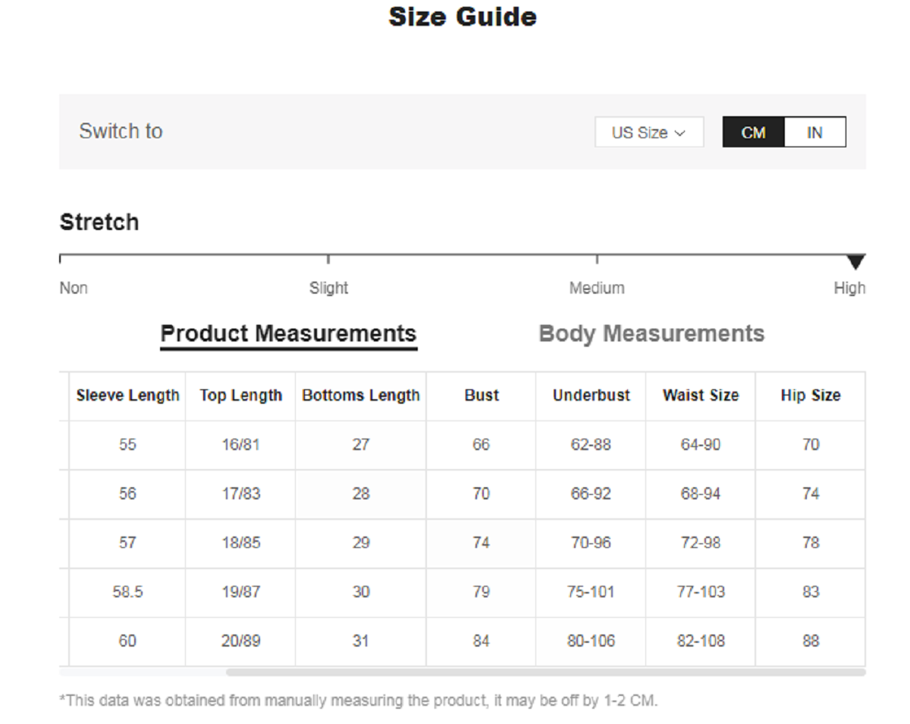Select the CM unit option
Image resolution: width=910 pixels, height=724 pixels.
tap(753, 132)
